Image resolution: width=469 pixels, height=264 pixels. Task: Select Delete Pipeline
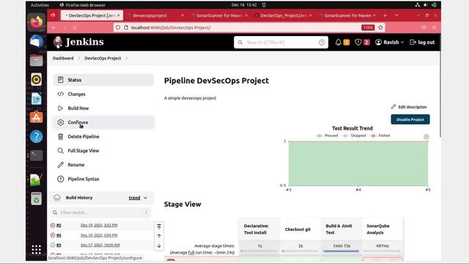click(103, 136)
